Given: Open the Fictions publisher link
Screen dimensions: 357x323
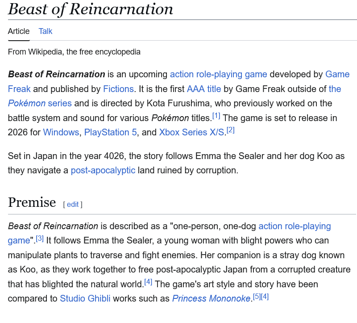Looking at the screenshot, I should point(118,89).
